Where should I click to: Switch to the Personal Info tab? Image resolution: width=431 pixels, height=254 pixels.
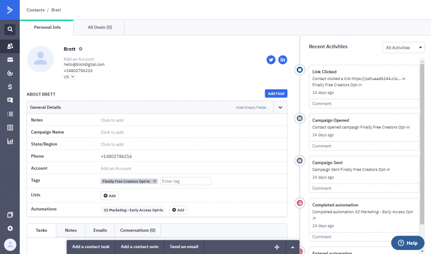[47, 27]
